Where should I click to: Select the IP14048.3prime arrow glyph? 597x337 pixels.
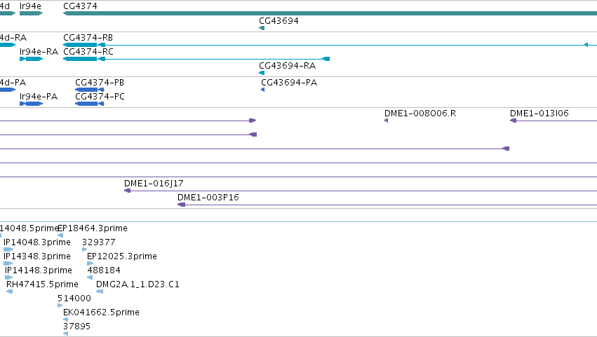click(8, 249)
